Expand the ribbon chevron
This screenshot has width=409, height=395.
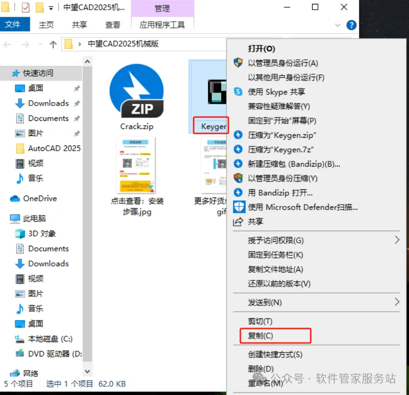(x=338, y=26)
